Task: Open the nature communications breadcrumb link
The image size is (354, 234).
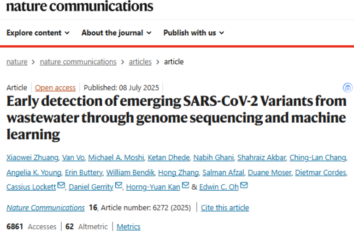Action: pyautogui.click(x=78, y=62)
